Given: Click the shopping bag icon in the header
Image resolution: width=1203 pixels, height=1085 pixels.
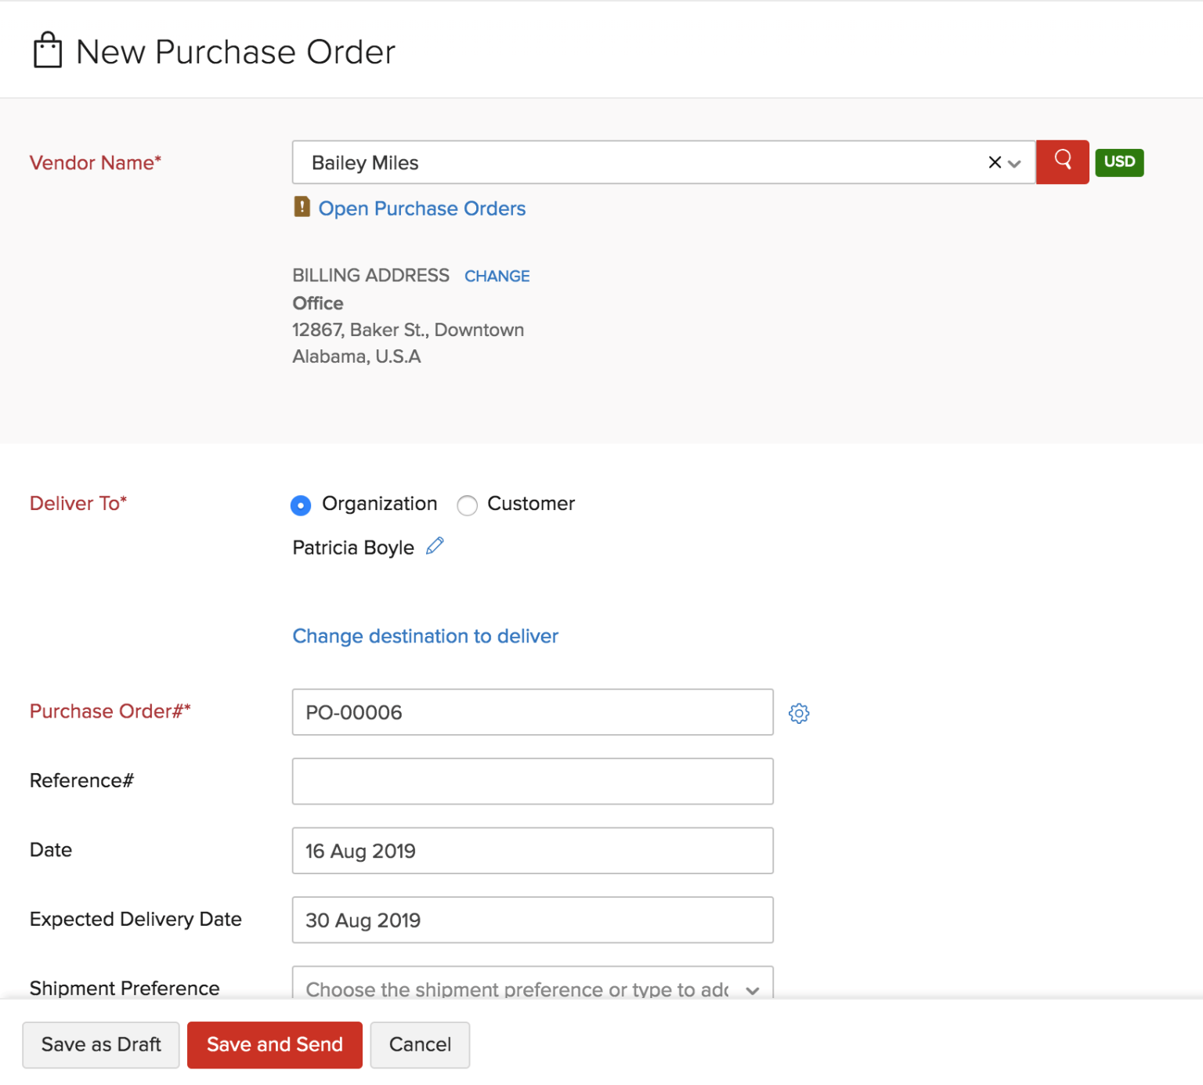Looking at the screenshot, I should coord(47,49).
